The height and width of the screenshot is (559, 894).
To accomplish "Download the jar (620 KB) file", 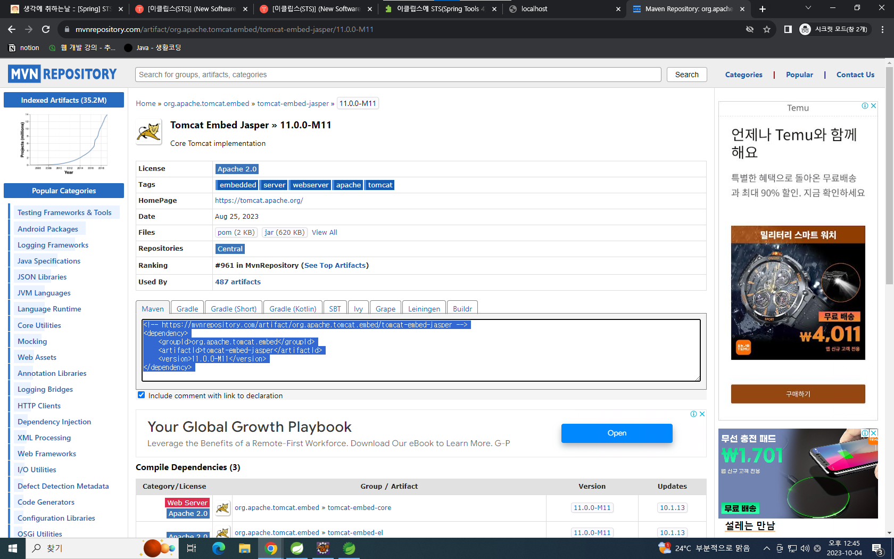I will coord(285,232).
